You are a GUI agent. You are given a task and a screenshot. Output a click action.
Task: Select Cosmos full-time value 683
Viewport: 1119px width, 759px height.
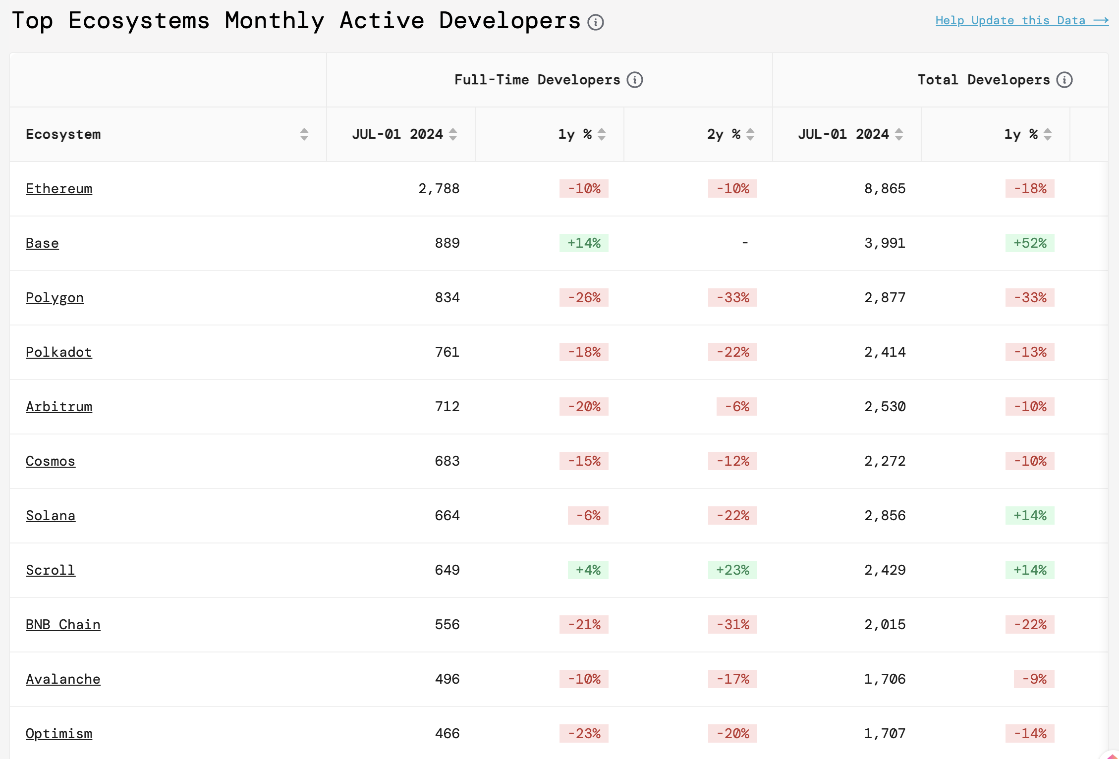pyautogui.click(x=448, y=461)
